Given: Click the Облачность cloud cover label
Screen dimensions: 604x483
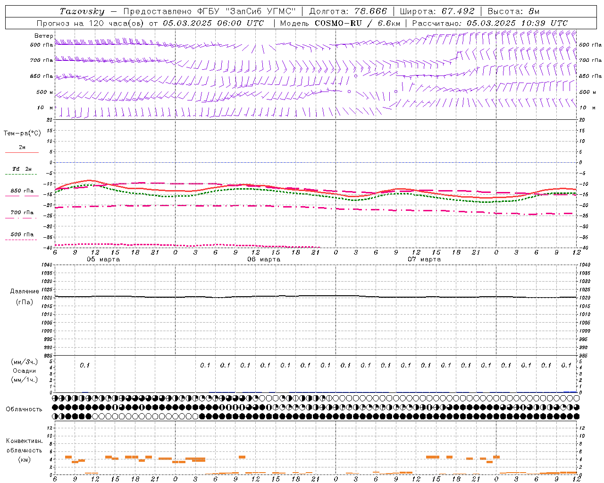Looking at the screenshot, I should click(24, 409).
